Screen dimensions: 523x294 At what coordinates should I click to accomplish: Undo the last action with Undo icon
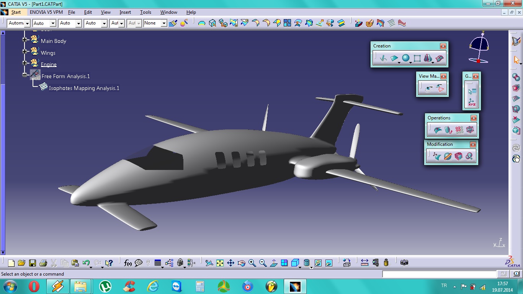[x=86, y=263]
